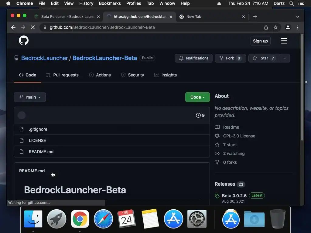Expand the tab search chevron
Viewport: 311px width, 233px height.
pyautogui.click(x=298, y=17)
